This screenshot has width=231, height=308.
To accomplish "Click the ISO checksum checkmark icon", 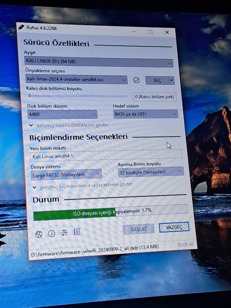I will [x=136, y=80].
